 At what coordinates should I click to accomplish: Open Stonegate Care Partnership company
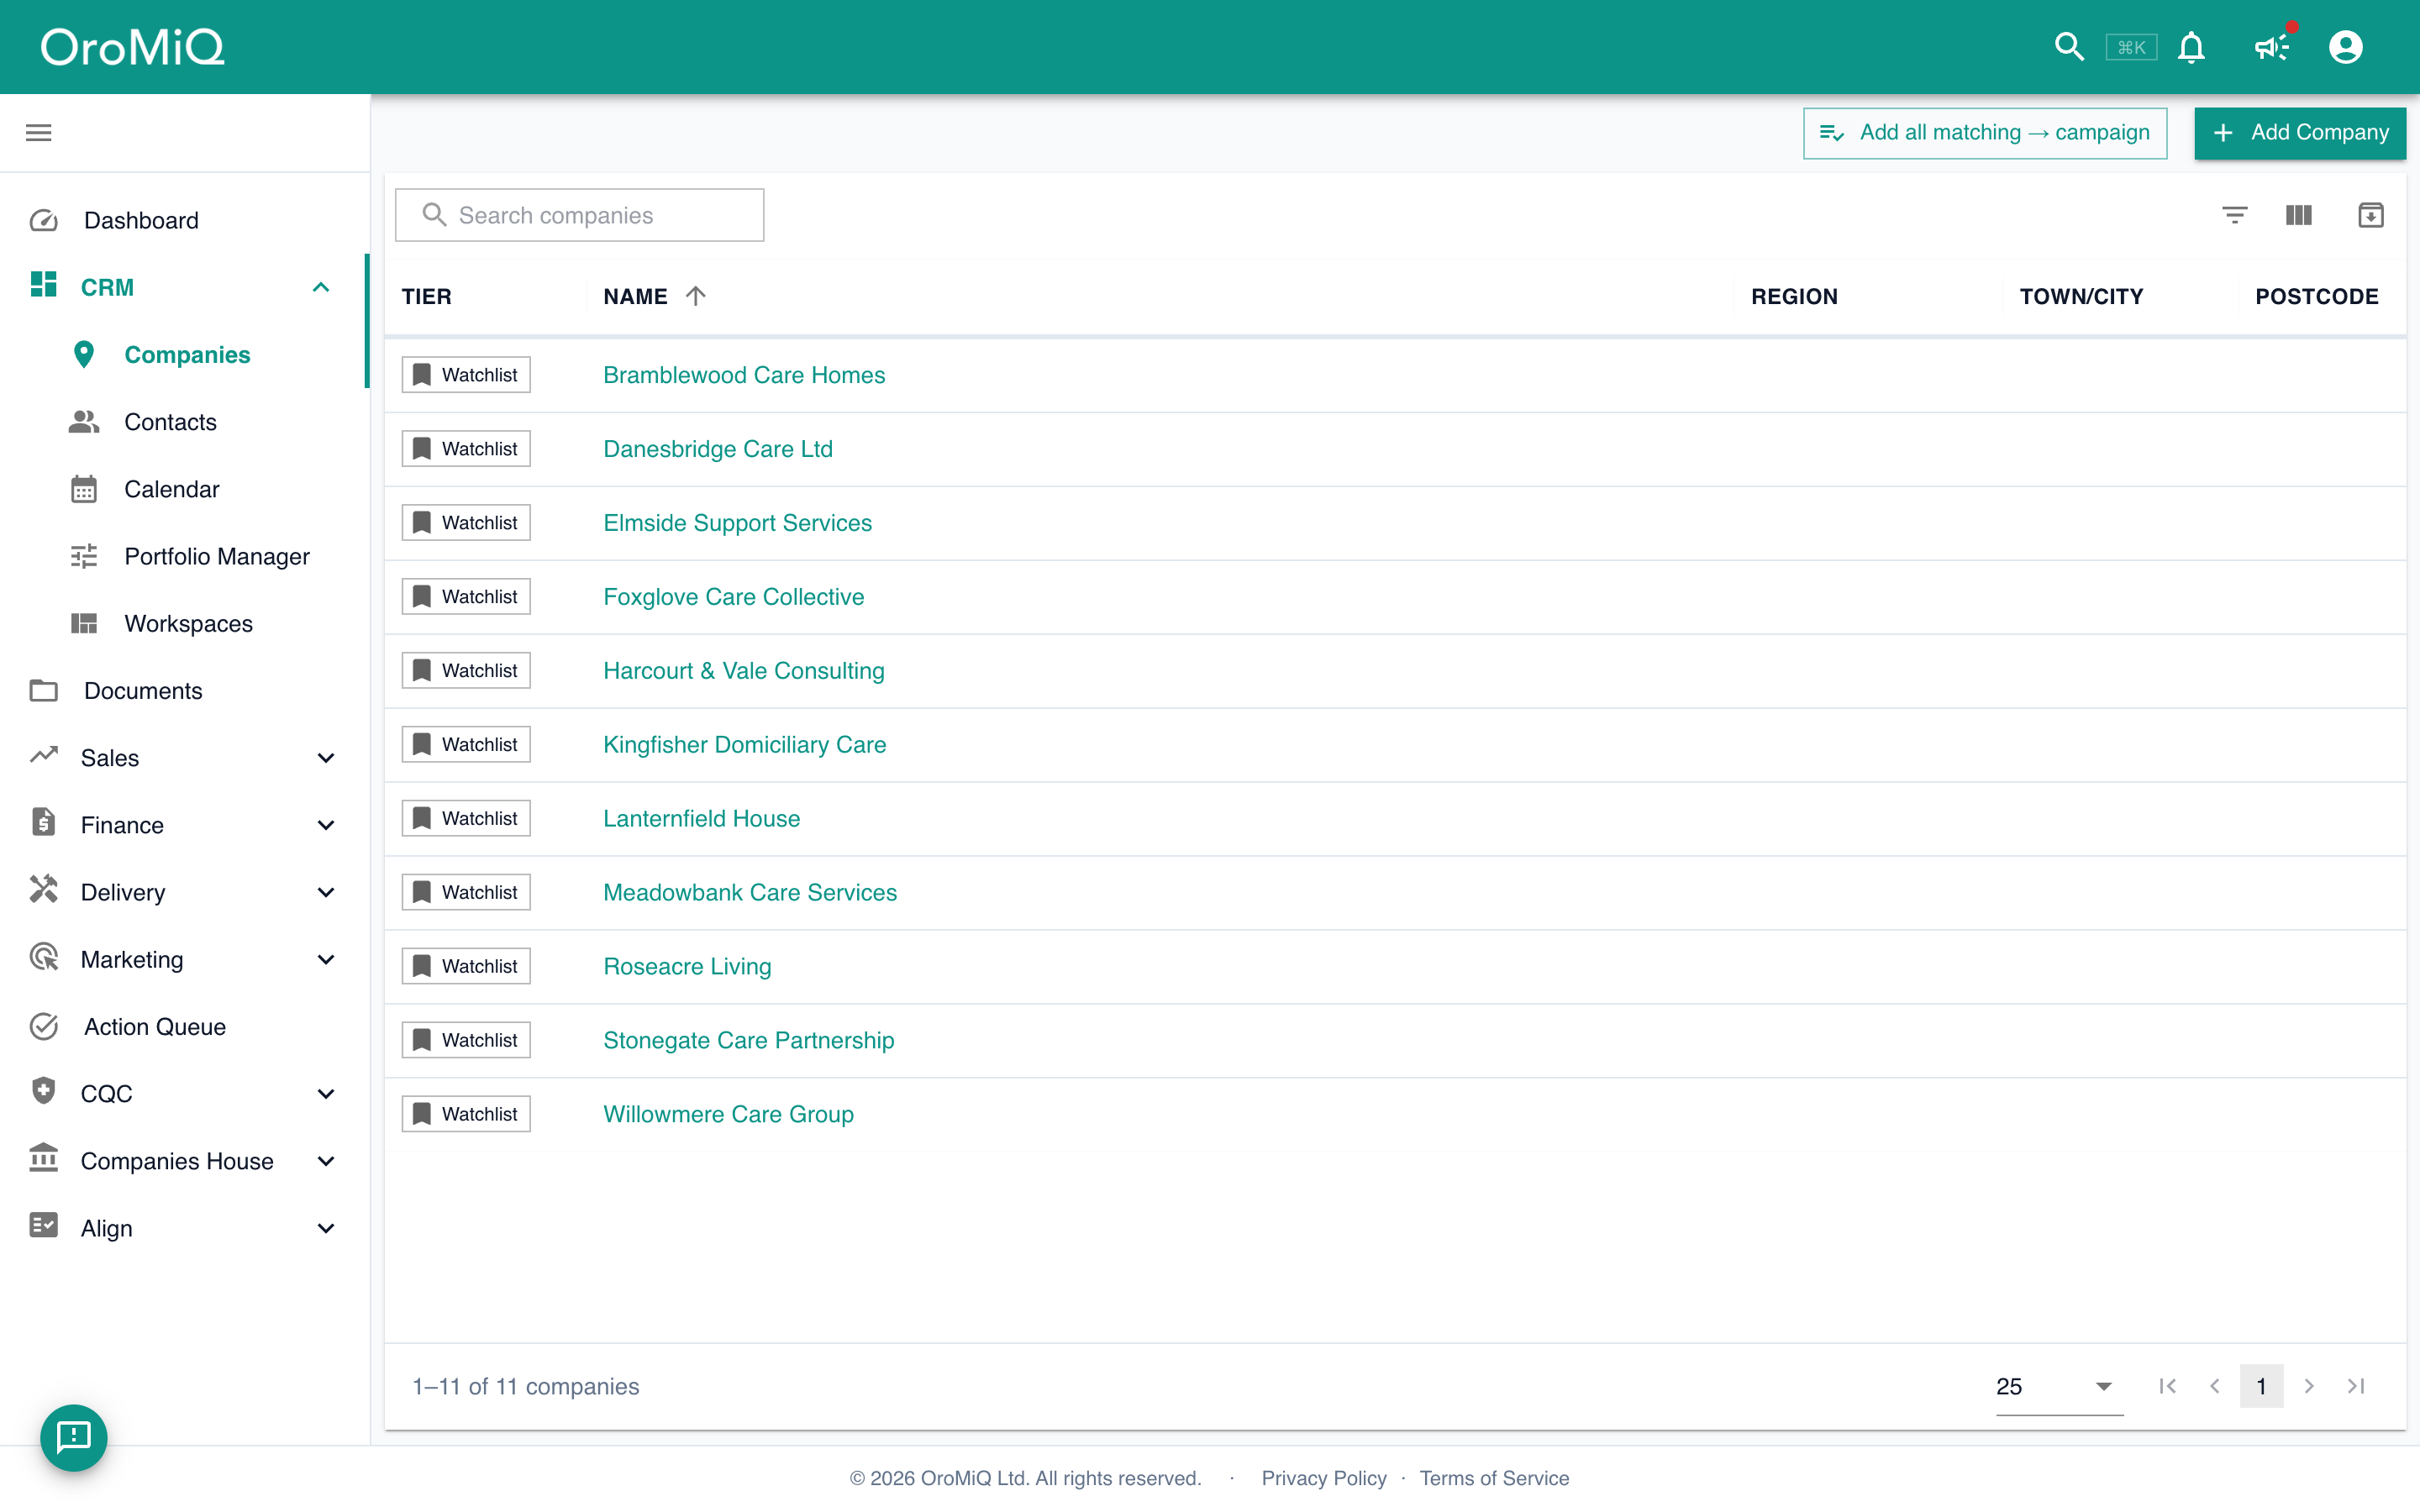749,1040
